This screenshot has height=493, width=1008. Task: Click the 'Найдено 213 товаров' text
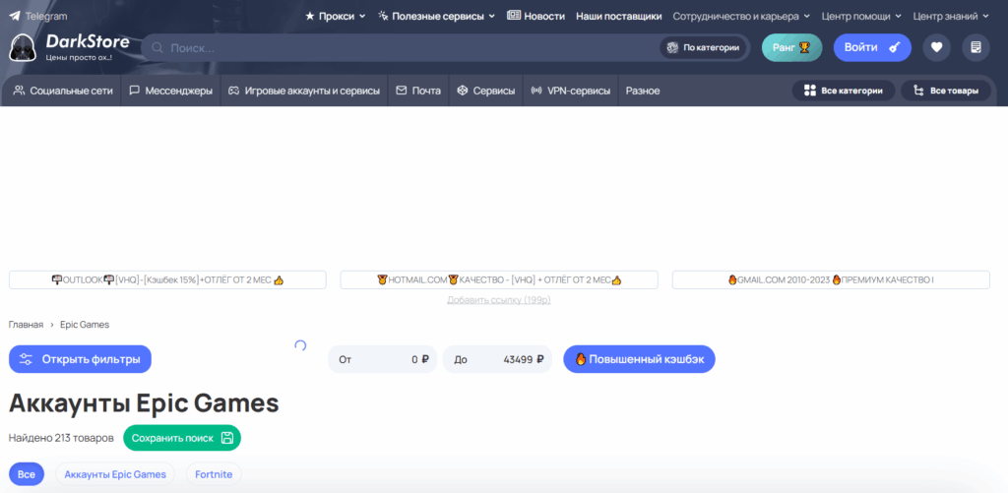61,438
